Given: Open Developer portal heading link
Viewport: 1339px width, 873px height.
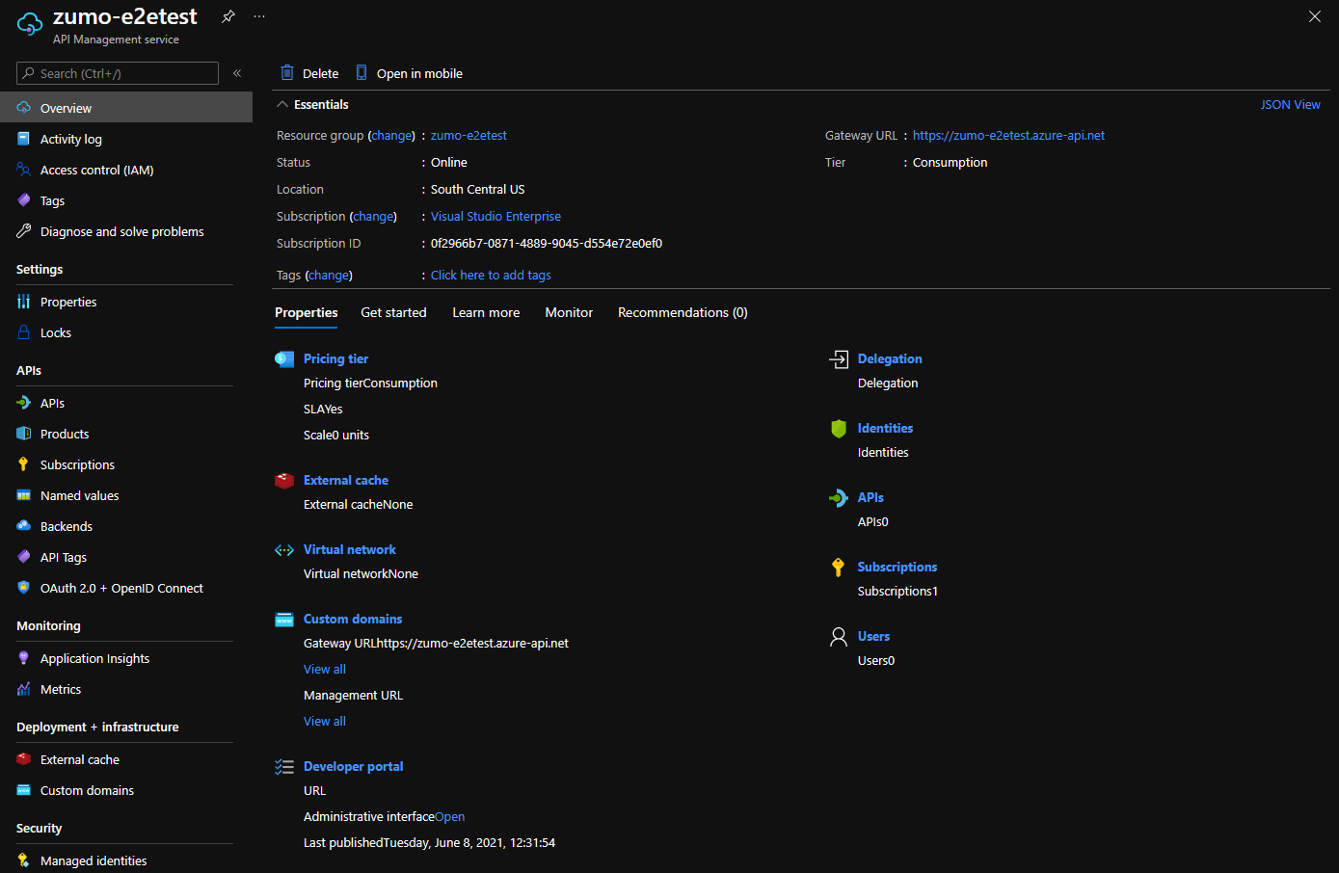Looking at the screenshot, I should [354, 766].
